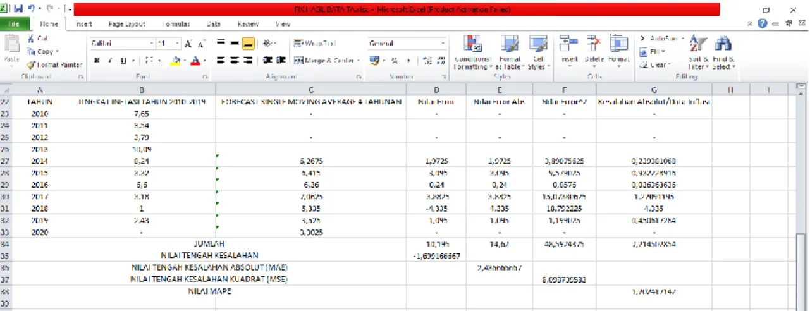Screen dimensions: 810x311
Task: Apply the red font color
Action: (196, 61)
